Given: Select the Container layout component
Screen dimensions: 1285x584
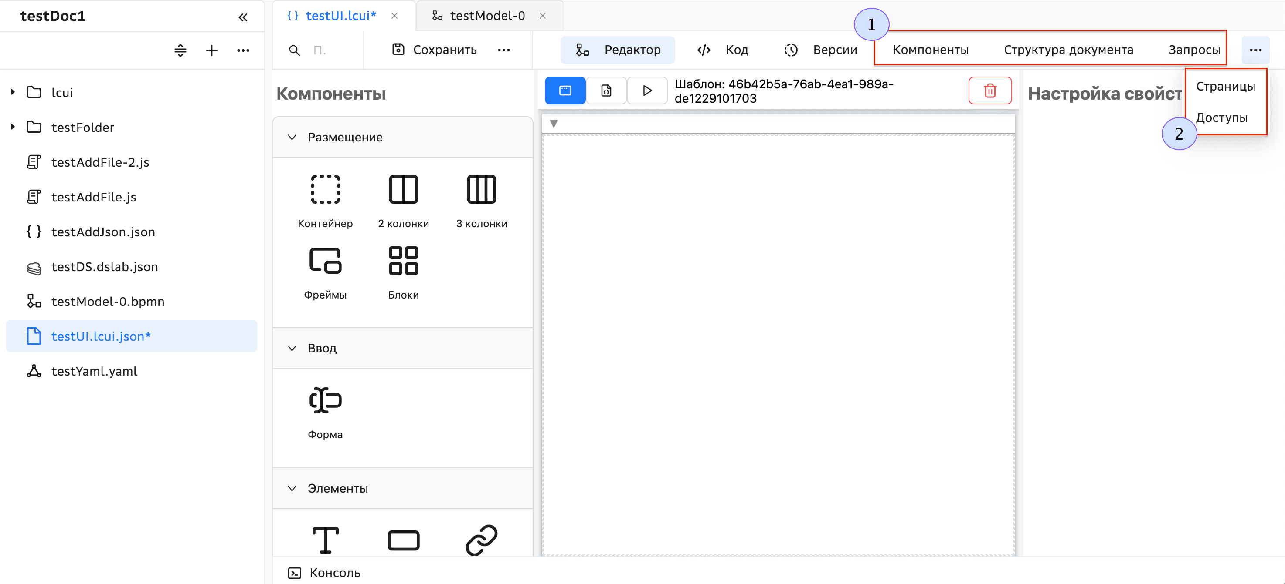Looking at the screenshot, I should (x=325, y=190).
